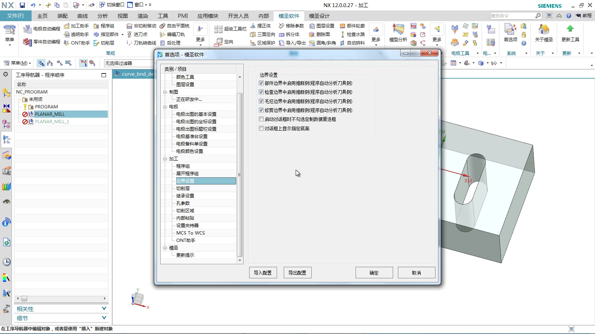
Task: Collapse the 电极 tree node
Action: (x=165, y=107)
